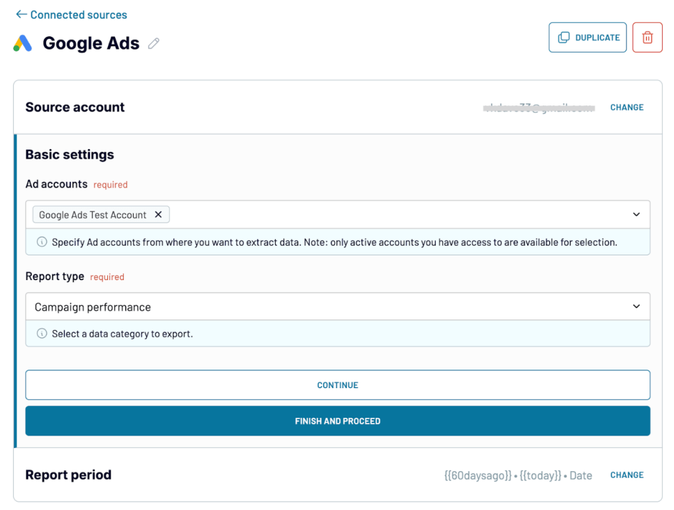Image resolution: width=674 pixels, height=510 pixels.
Task: Go back to Connected sources
Action: [x=71, y=14]
